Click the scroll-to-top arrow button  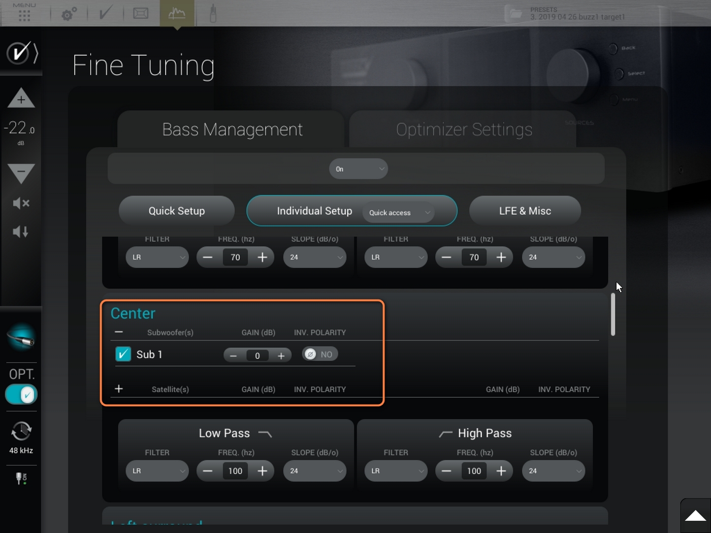pos(695,516)
